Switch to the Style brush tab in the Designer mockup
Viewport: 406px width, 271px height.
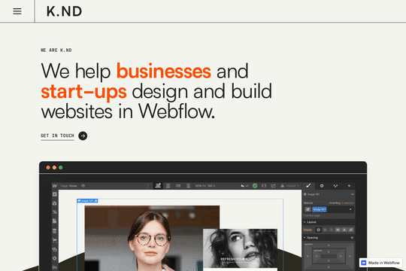pos(308,185)
